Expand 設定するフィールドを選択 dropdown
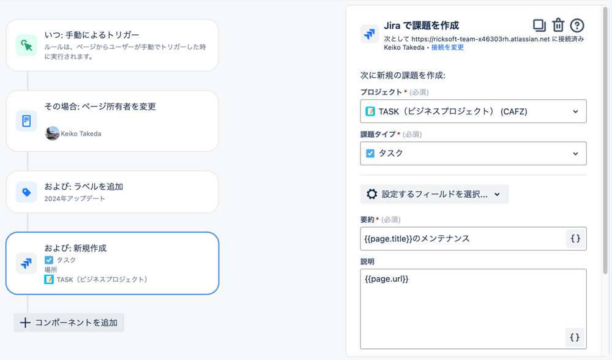This screenshot has height=360, width=612. pos(435,194)
